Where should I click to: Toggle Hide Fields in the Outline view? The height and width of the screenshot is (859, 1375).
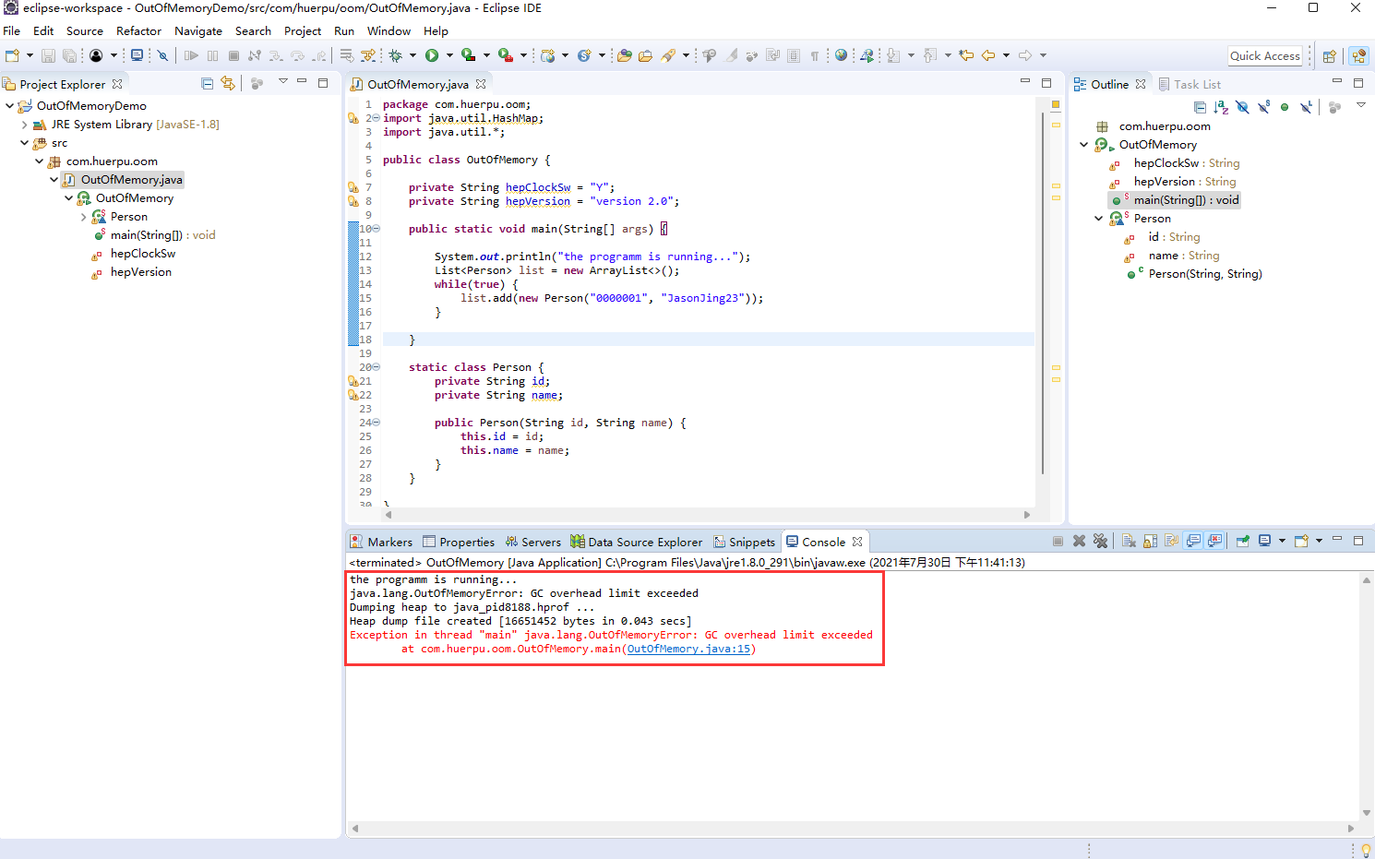1242,107
